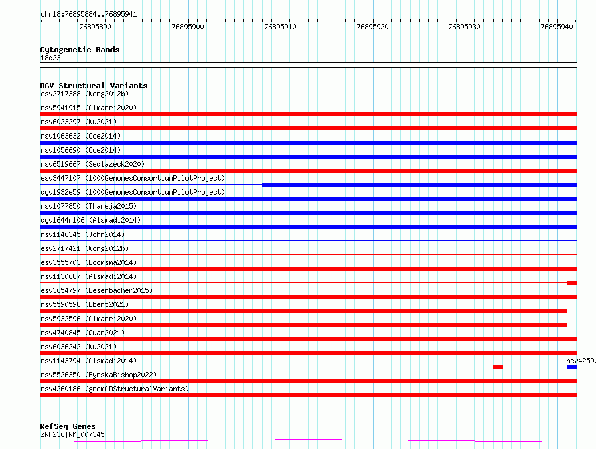
Task: Click small red block on nsv1143794 track
Action: [498, 367]
